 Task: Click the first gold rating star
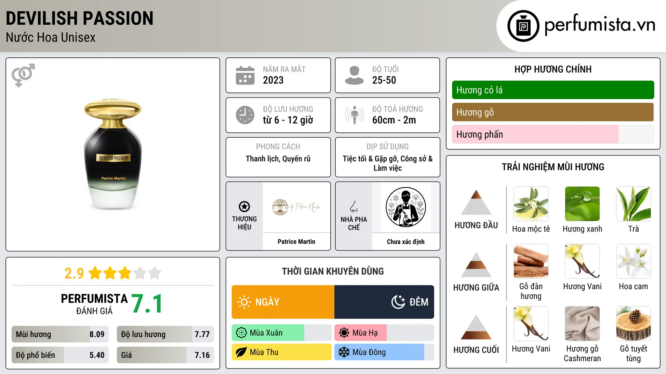click(95, 273)
